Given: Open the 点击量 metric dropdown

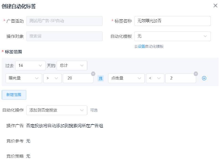Looking at the screenshot, I should coord(126,78).
